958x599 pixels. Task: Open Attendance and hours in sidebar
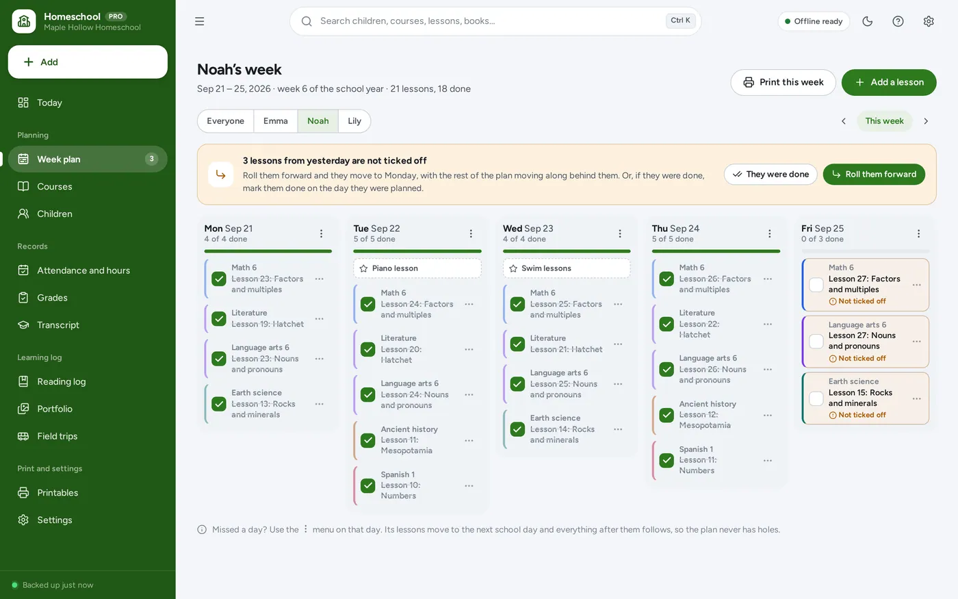click(x=88, y=270)
